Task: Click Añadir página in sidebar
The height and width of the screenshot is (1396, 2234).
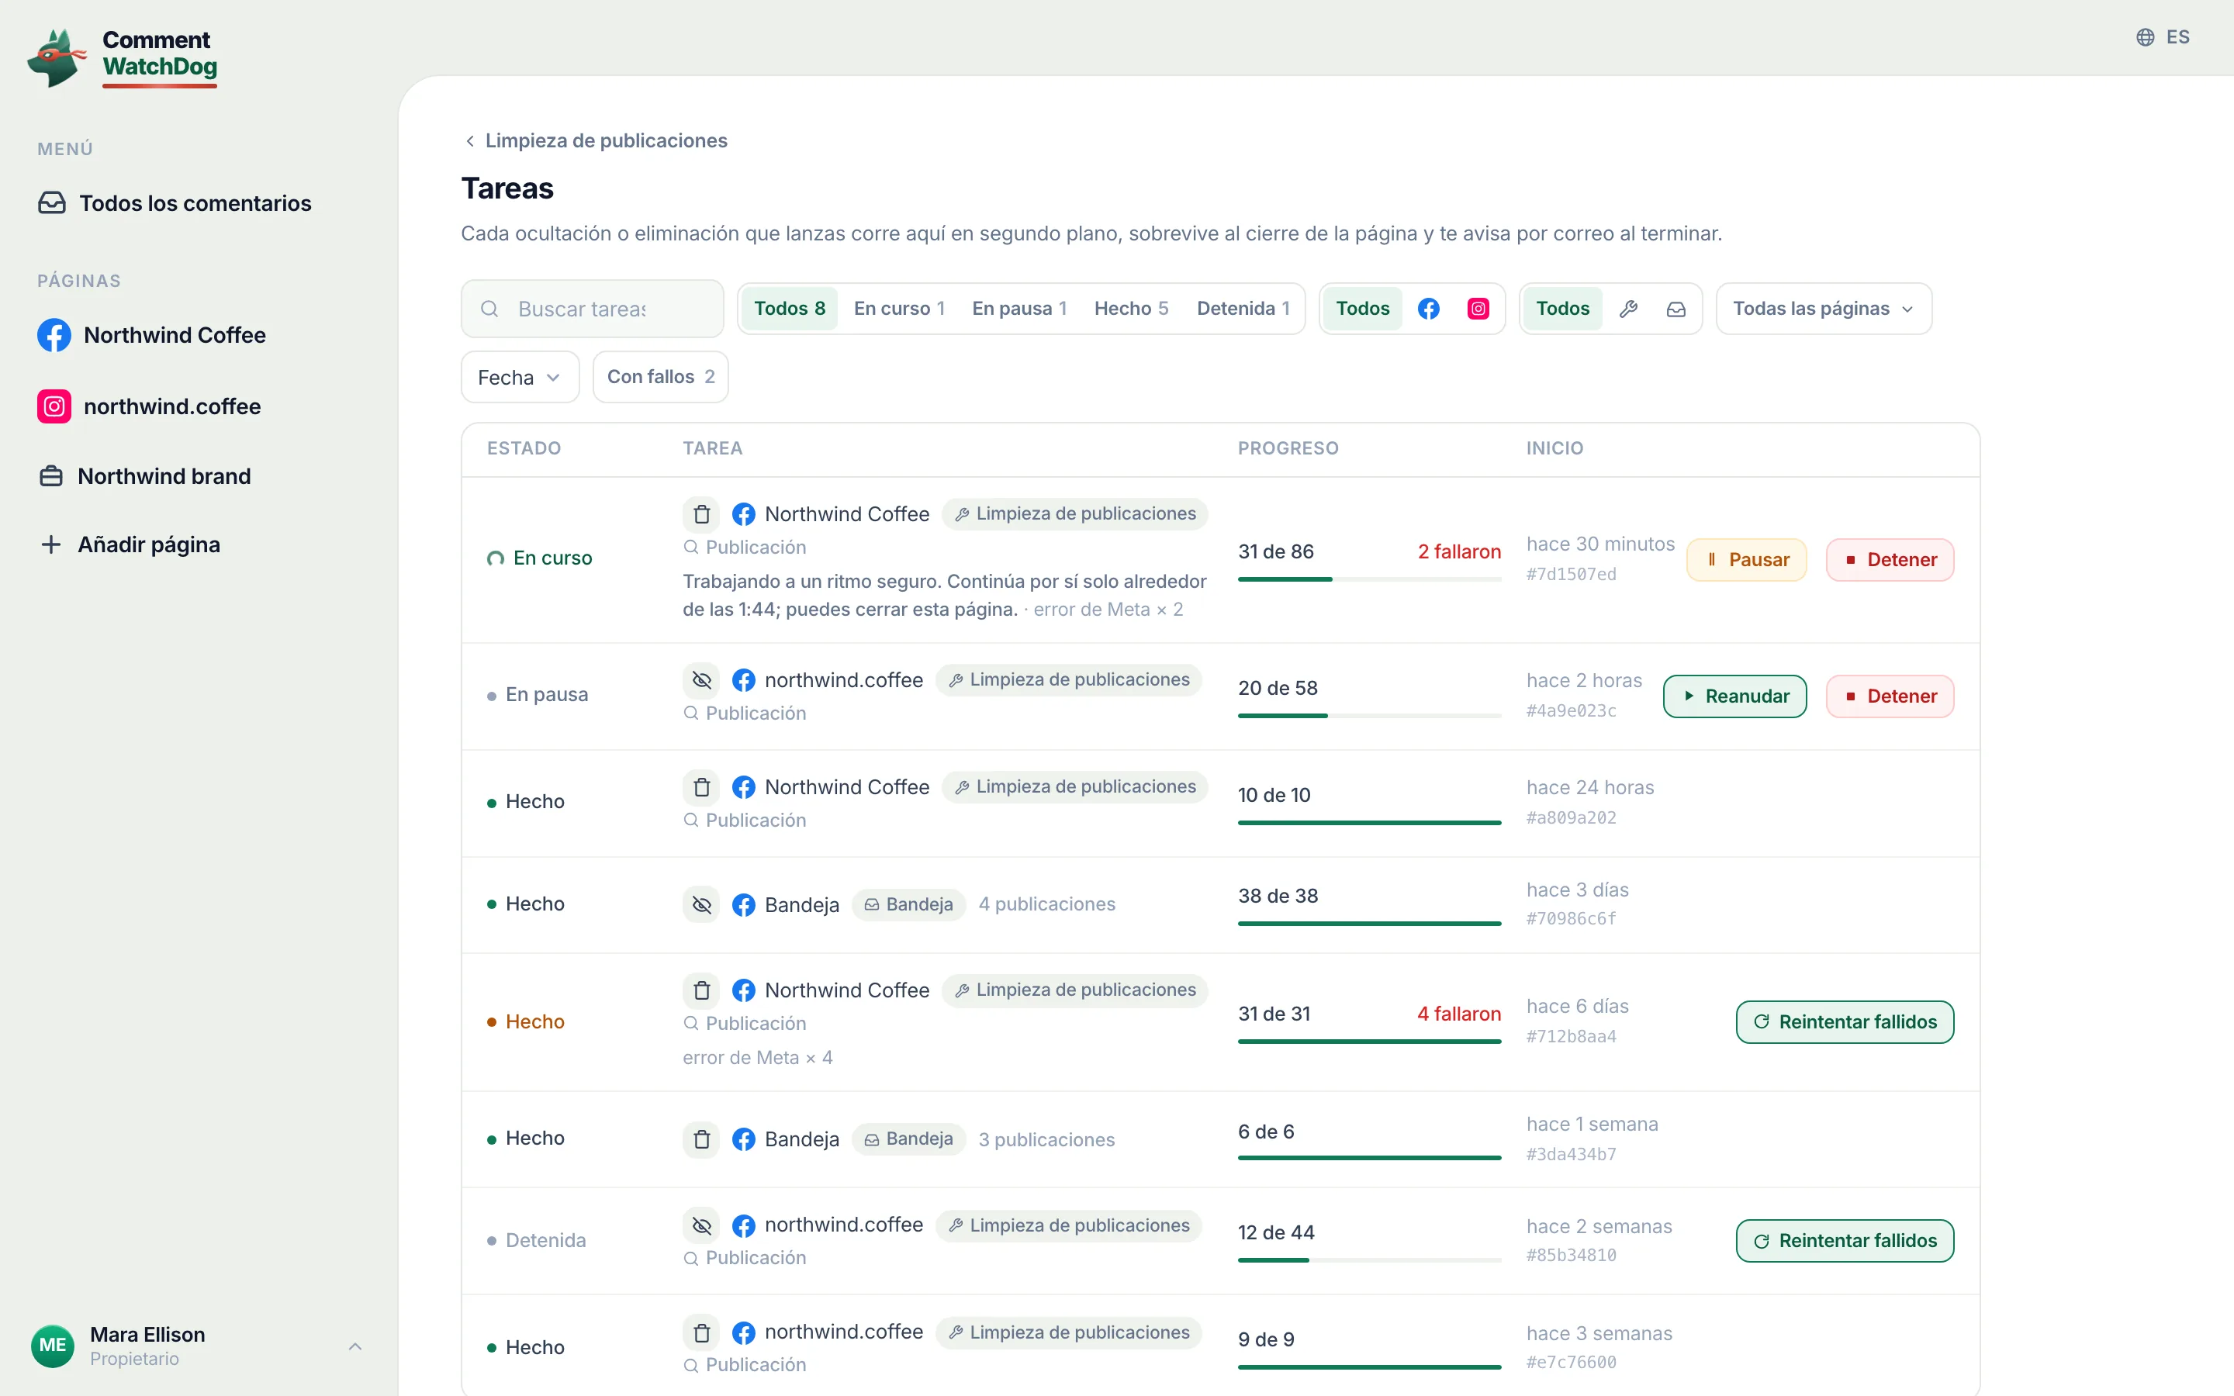Action: [131, 544]
